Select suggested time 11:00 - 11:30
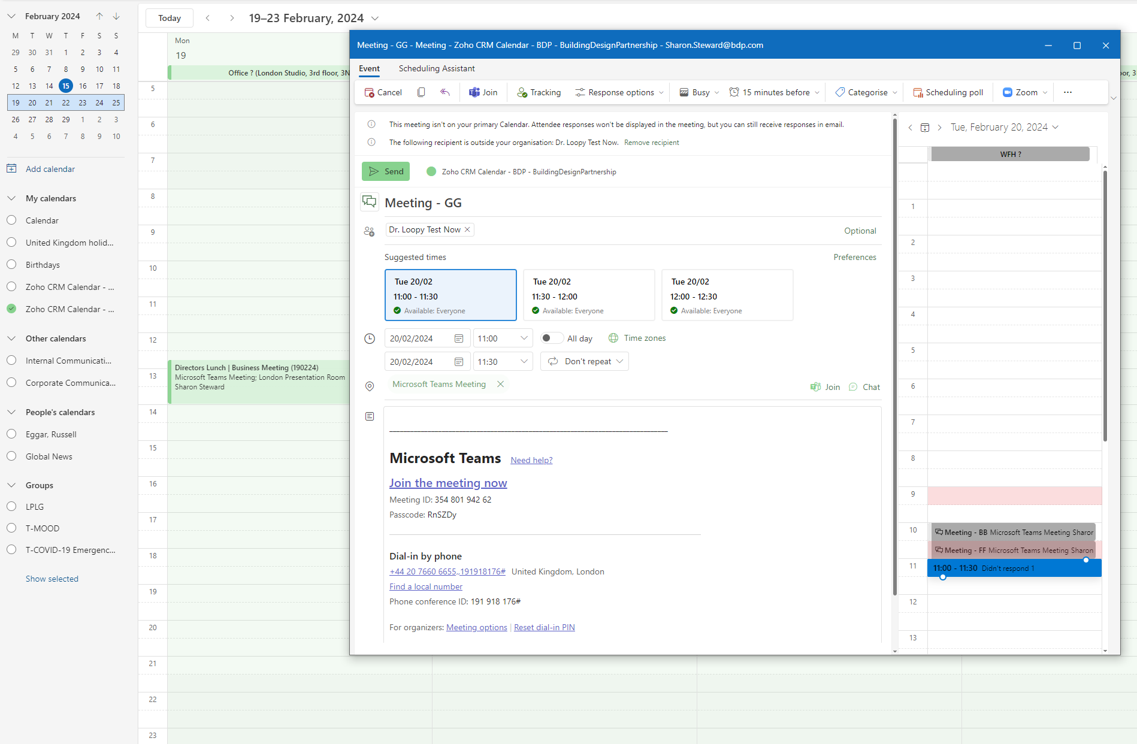Screen dimensions: 1137x744 pos(450,295)
